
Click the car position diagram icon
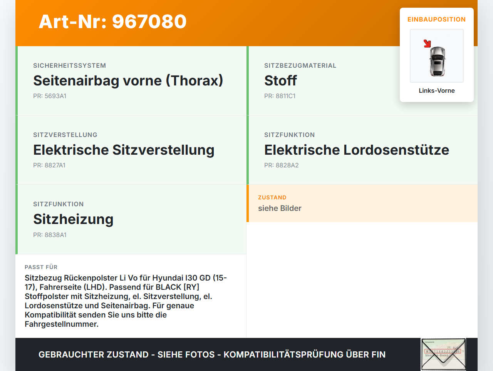point(437,56)
